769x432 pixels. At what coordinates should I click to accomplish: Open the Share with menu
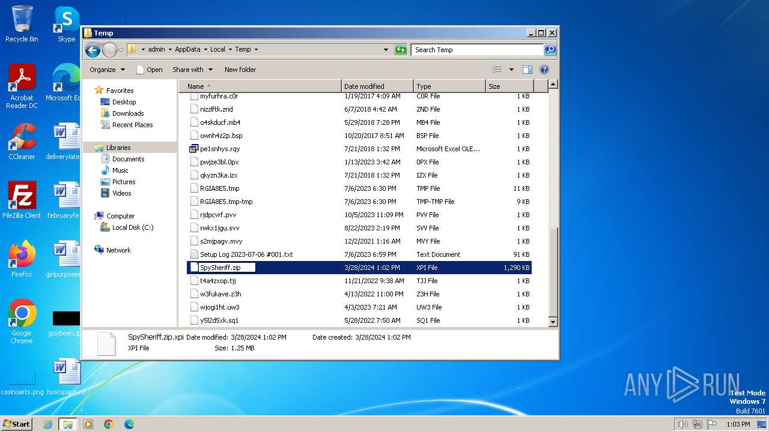(192, 70)
